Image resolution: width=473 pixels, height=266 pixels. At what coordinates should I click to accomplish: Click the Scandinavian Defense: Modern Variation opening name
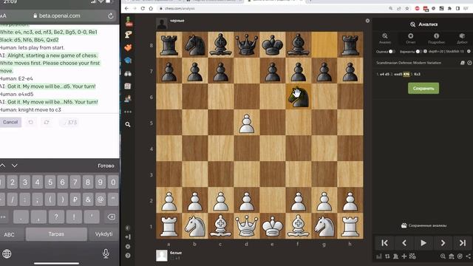[x=409, y=63]
